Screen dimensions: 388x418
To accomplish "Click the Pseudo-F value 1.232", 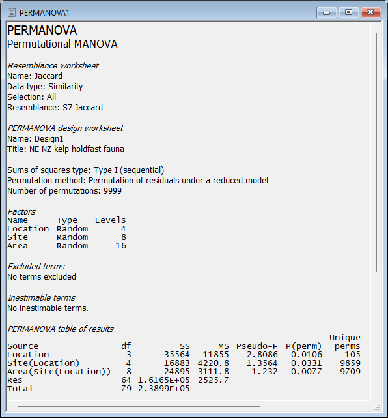I will point(265,372).
